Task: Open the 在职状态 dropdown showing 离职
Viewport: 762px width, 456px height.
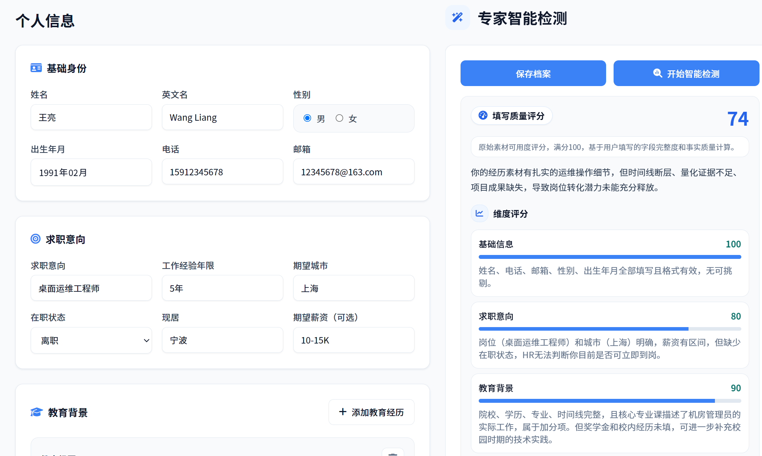Action: (91, 340)
